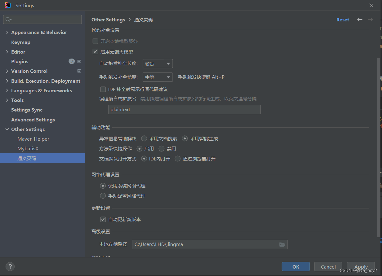Viewport: 382px width, 276px height.
Task: Select 通过浏览器打开 radio option
Action: [x=178, y=159]
